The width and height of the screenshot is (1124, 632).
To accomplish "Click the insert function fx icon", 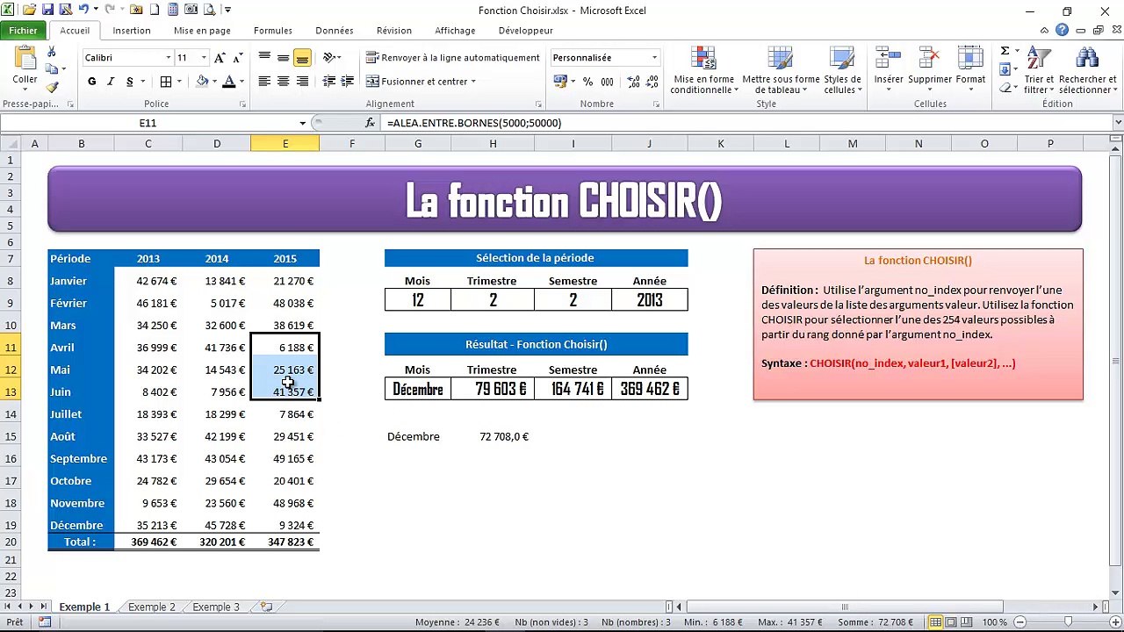I will click(x=371, y=123).
